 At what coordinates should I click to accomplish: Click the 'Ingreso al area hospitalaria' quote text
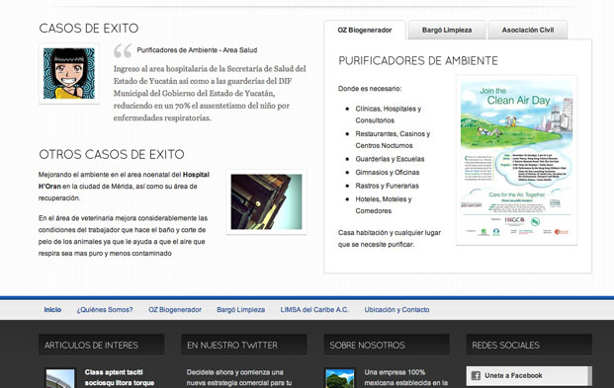point(210,94)
